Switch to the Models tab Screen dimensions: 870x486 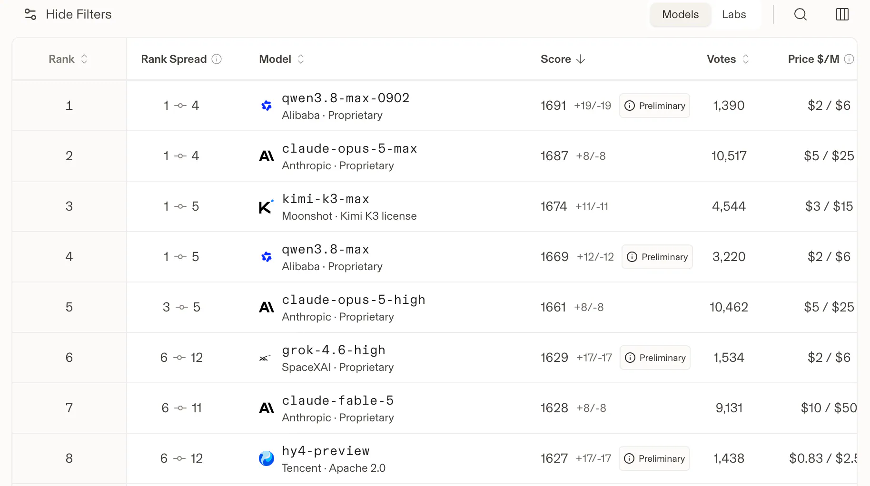(x=681, y=14)
